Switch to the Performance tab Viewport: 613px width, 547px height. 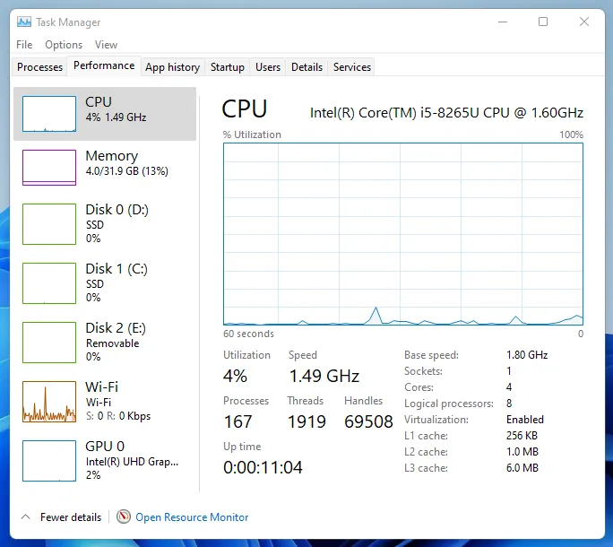click(x=104, y=65)
